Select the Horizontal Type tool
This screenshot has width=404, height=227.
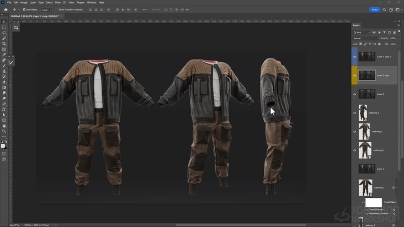tap(4, 110)
